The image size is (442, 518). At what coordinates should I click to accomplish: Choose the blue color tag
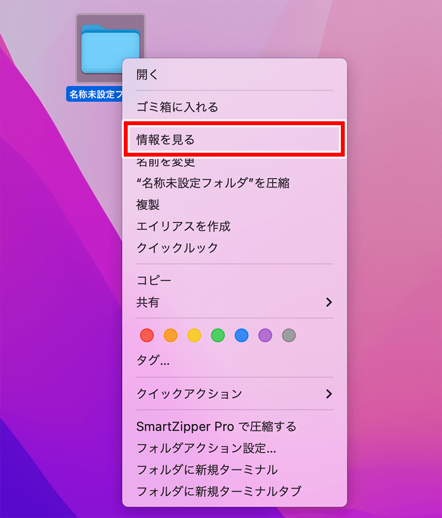coord(241,336)
